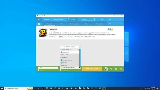160x90 pixels.
Task: Open launcher settings gear icon
Action: [121, 69]
